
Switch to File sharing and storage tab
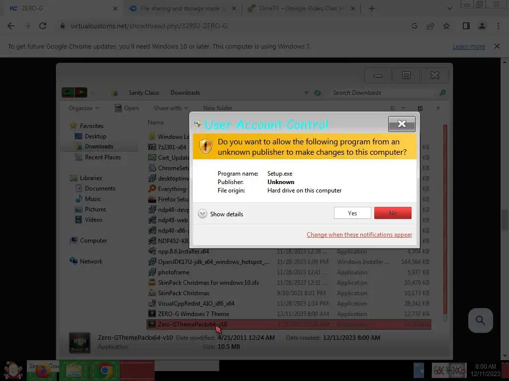(182, 8)
